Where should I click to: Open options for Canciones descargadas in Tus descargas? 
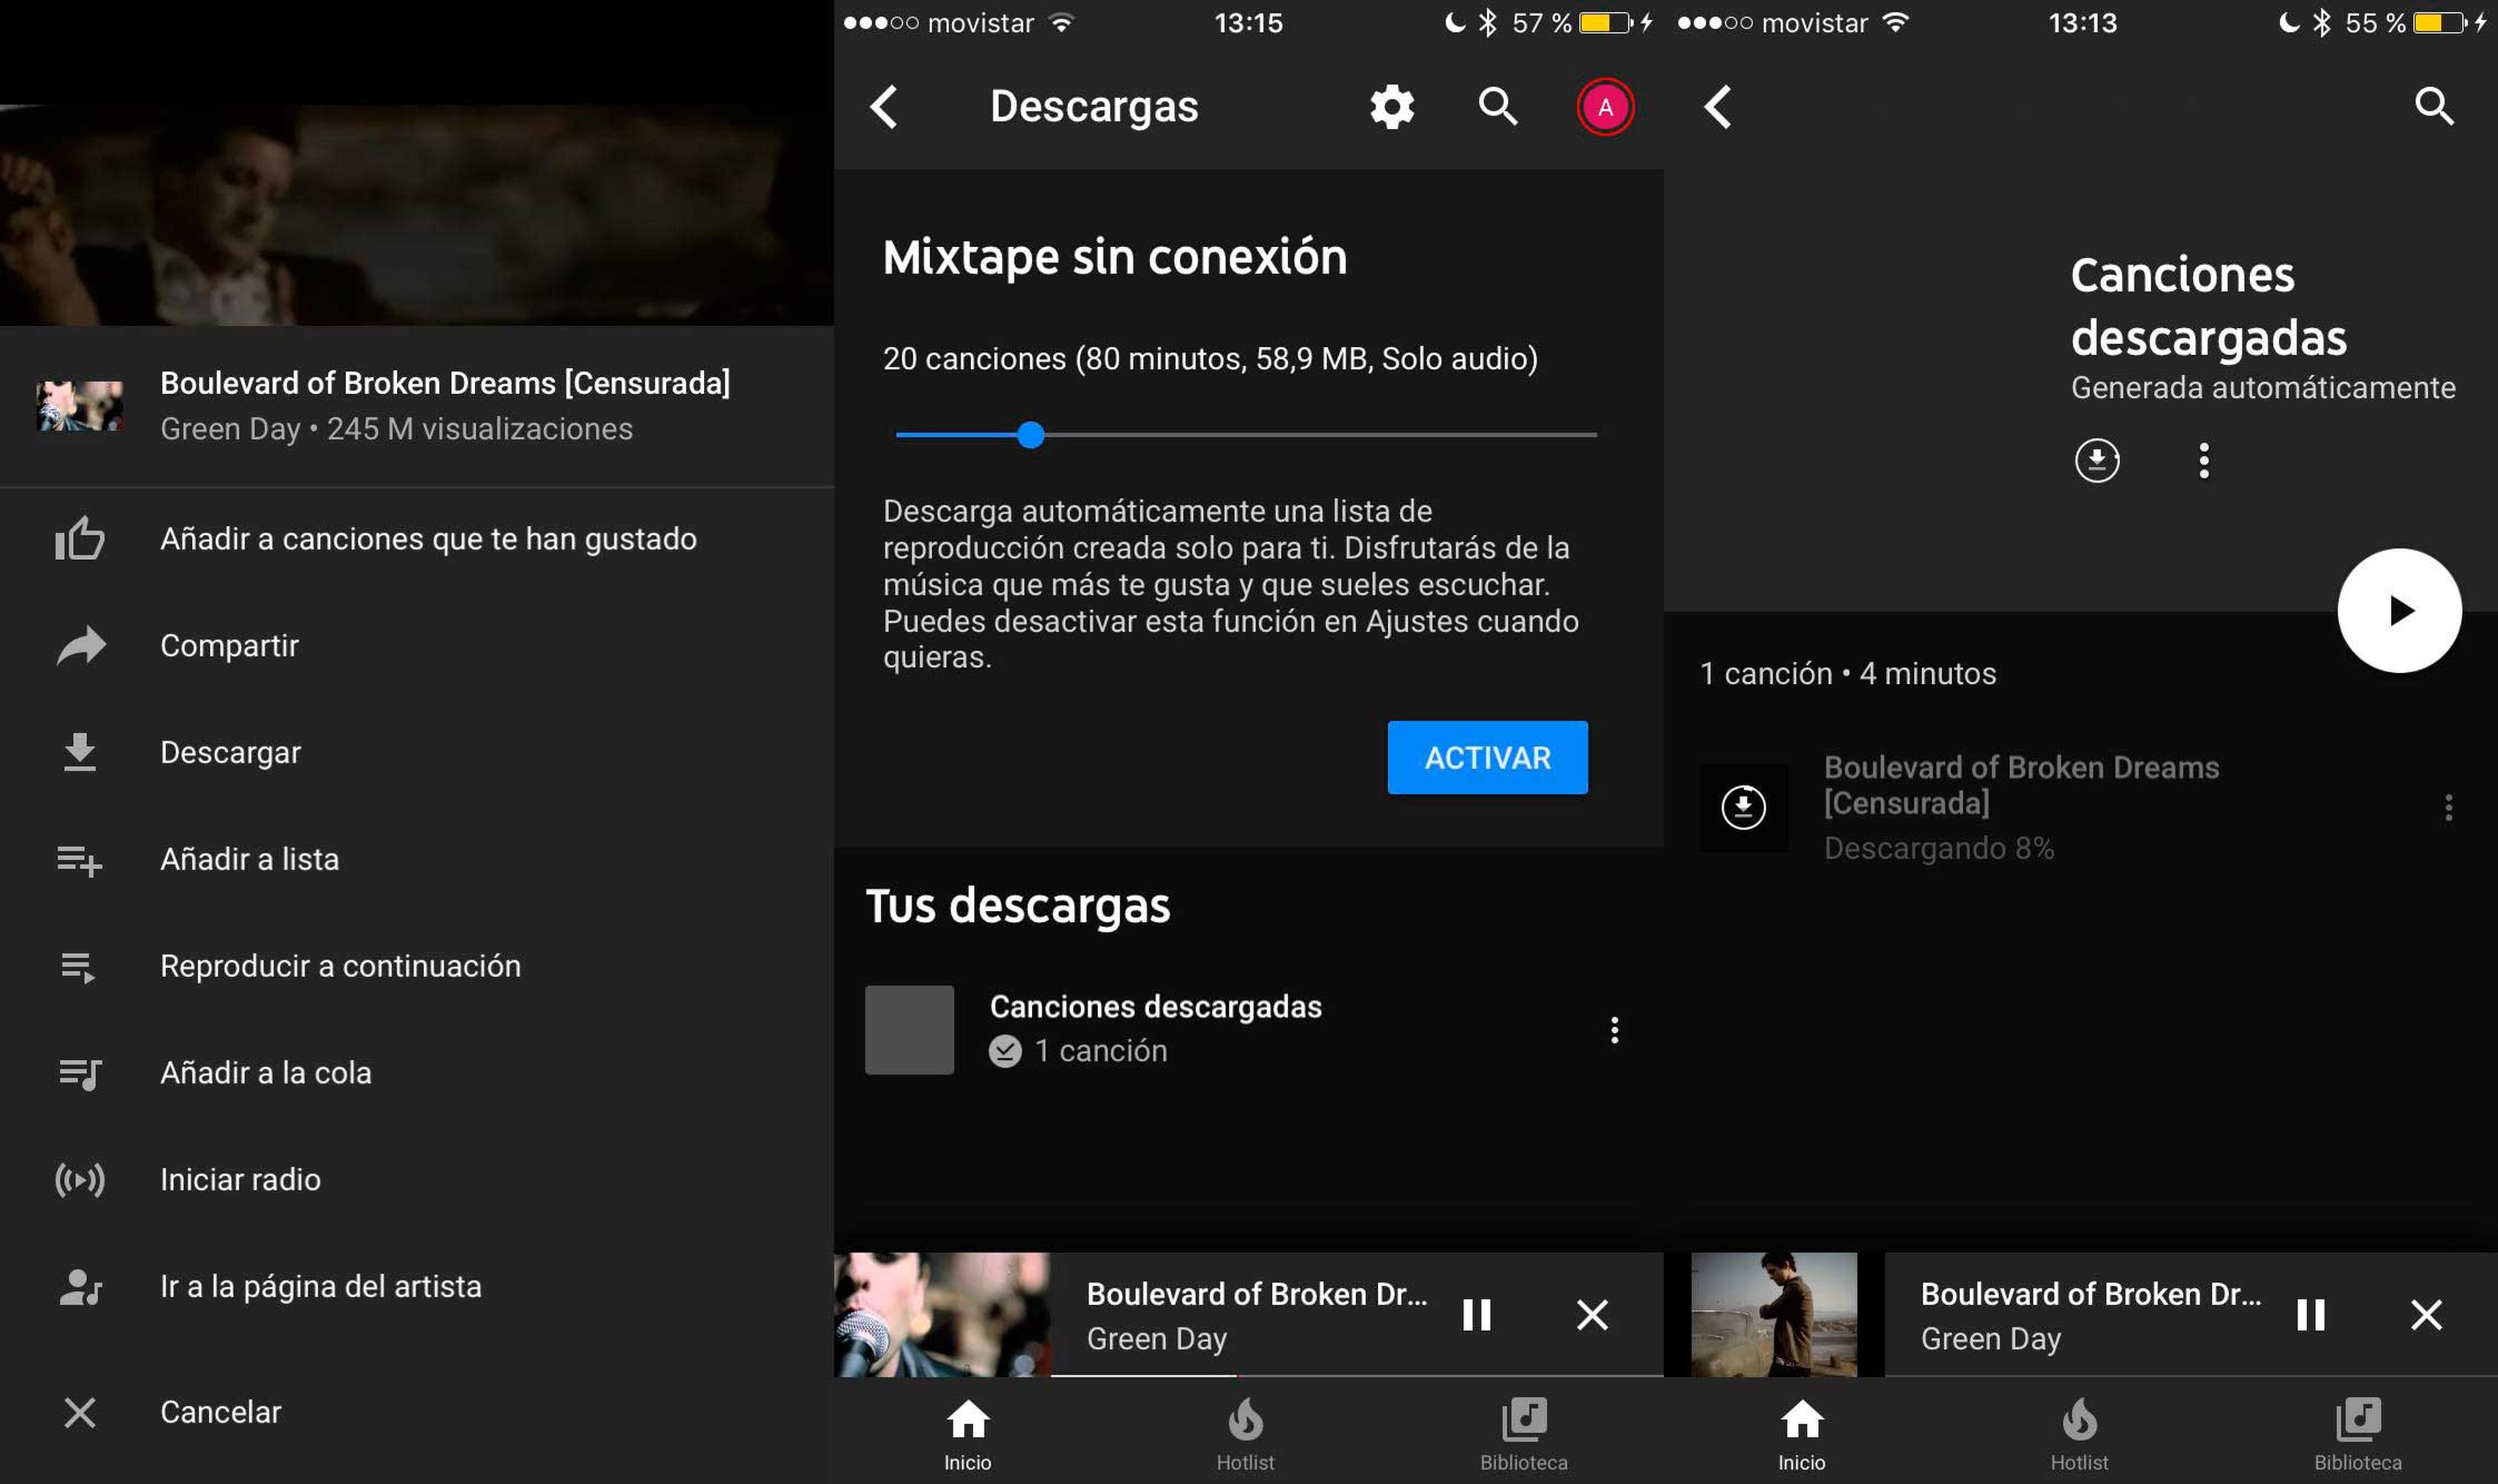click(1615, 1031)
